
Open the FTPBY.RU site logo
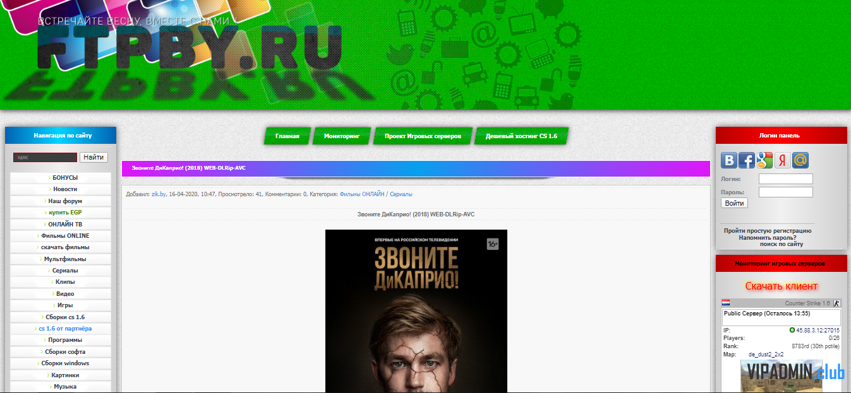(190, 48)
